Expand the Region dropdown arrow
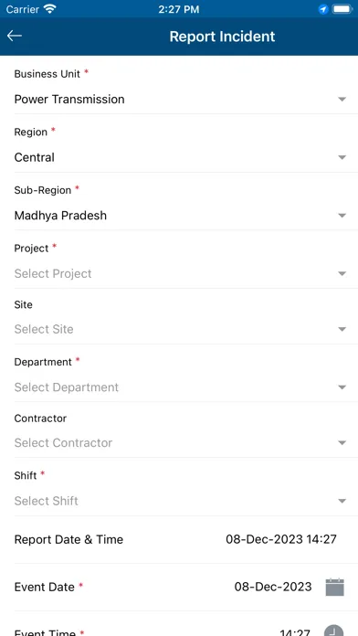 point(342,157)
